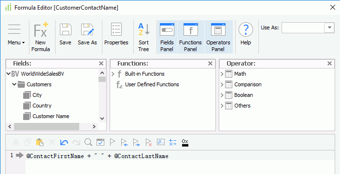Click the Fields horizontal scrollbar thumb
Image resolution: width=340 pixels, height=174 pixels.
tap(46, 127)
